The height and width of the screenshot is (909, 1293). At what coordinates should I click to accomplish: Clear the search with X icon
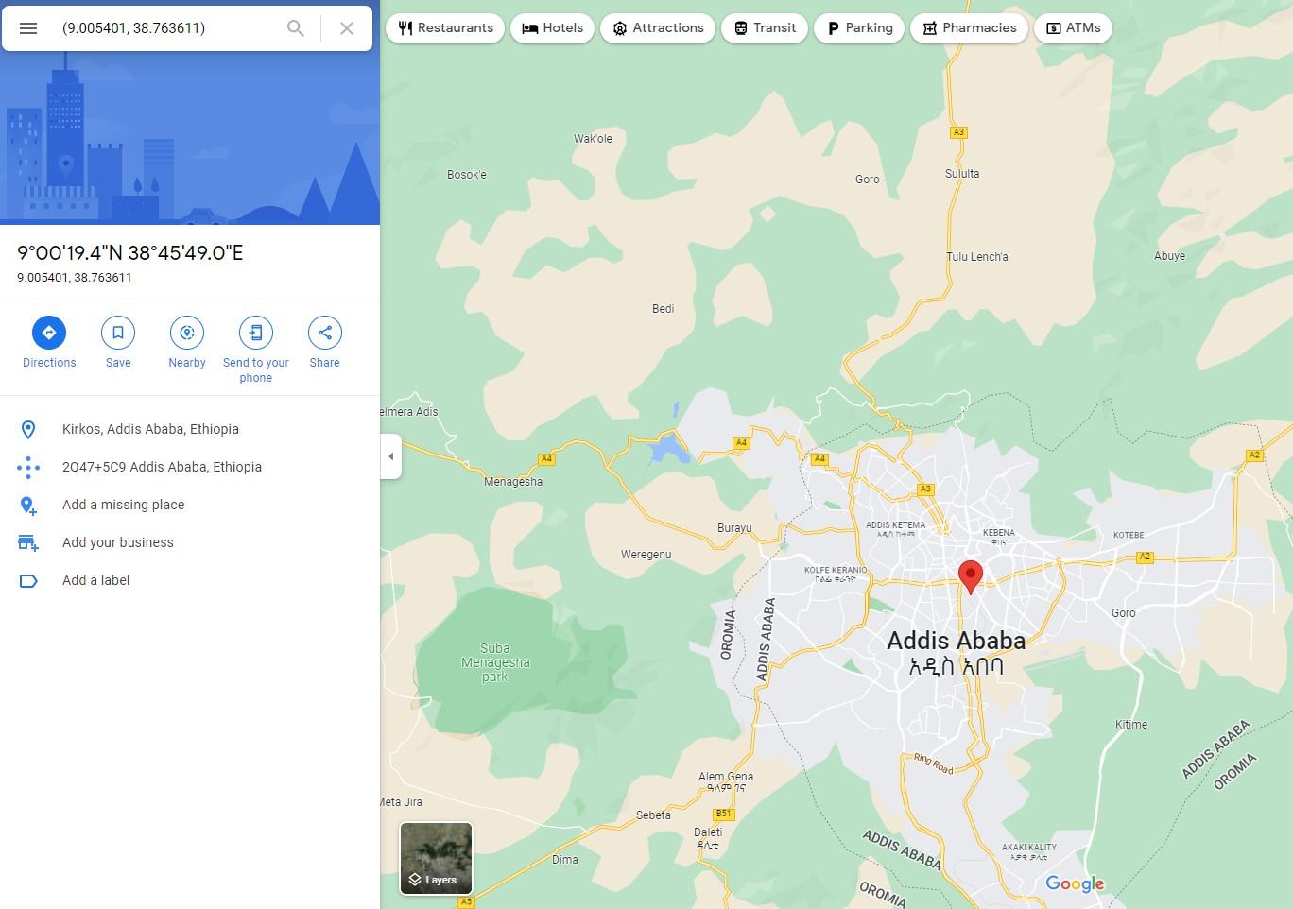(x=347, y=28)
